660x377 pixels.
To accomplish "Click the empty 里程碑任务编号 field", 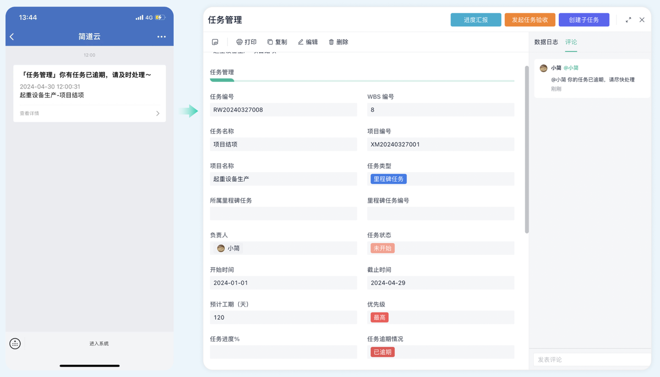I will (x=441, y=214).
